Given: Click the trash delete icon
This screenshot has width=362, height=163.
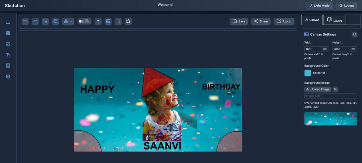Looking at the screenshot, I should (x=118, y=21).
